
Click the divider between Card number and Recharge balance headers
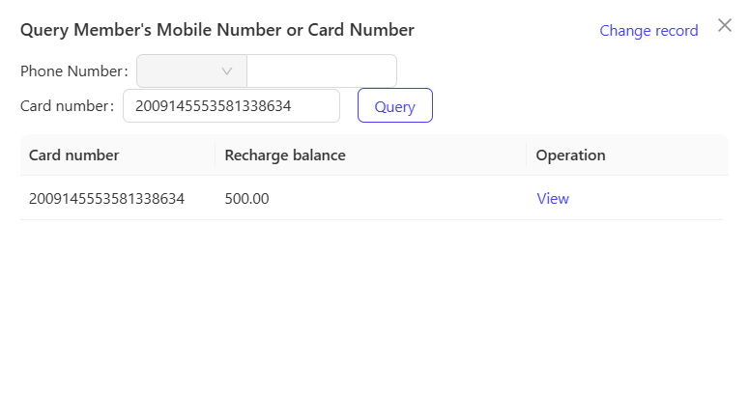click(x=216, y=155)
